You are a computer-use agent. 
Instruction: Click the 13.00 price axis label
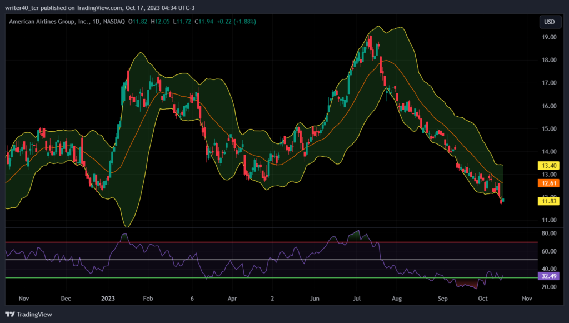click(x=549, y=175)
